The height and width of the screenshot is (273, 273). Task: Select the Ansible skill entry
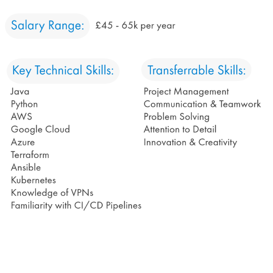point(26,167)
